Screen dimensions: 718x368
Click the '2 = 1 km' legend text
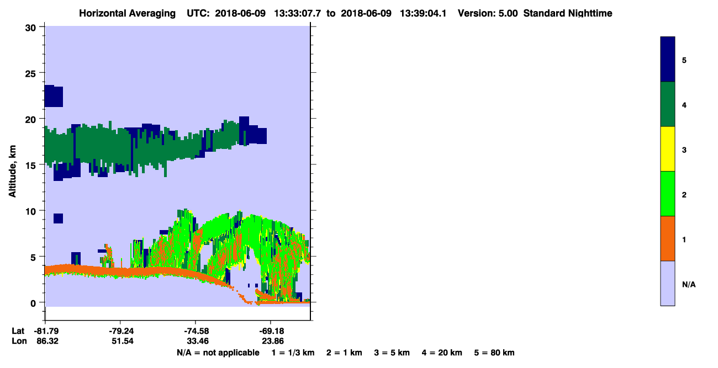click(x=344, y=353)
